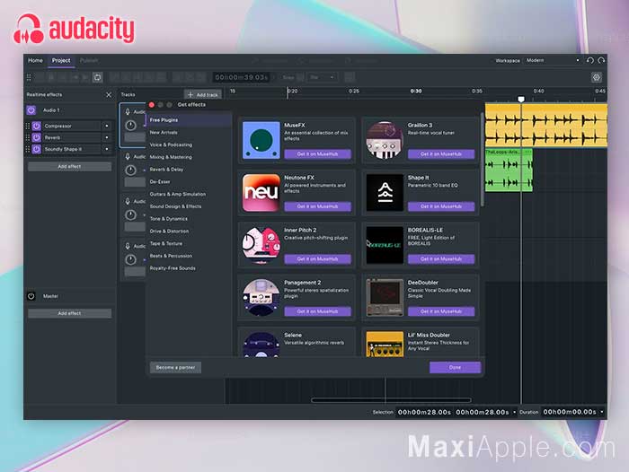Click Get it on MuseHub for Graillon 3
This screenshot has width=629, height=472.
tap(441, 153)
